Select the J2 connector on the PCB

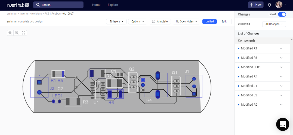[39, 87]
